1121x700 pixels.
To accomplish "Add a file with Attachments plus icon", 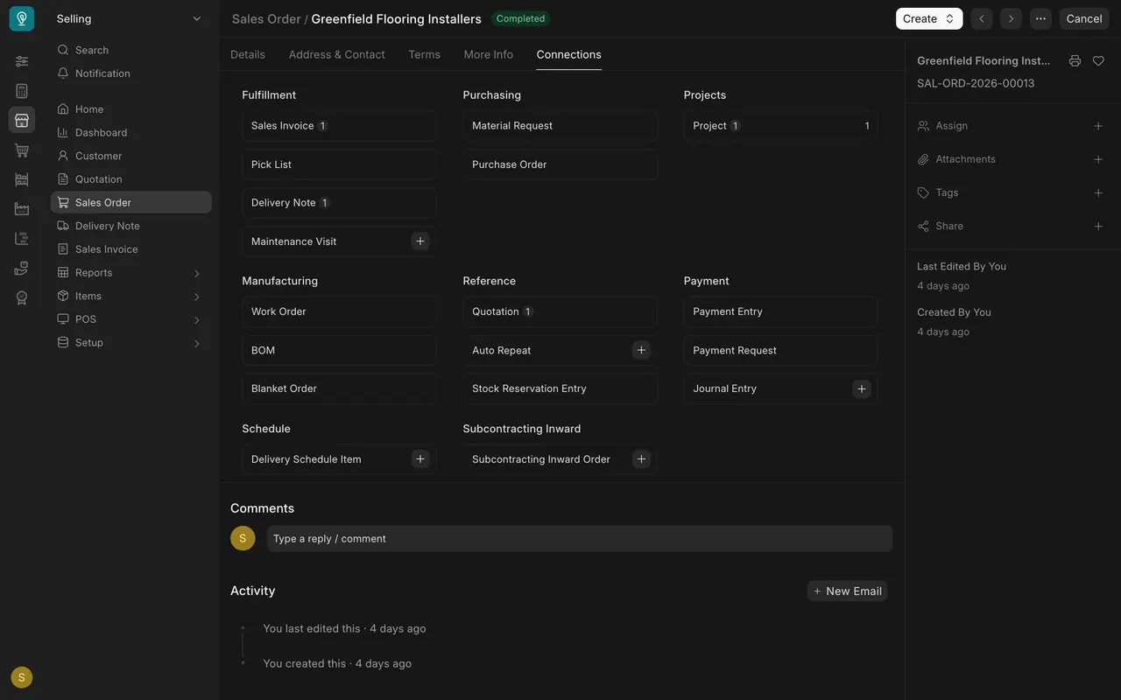I will [x=1098, y=159].
